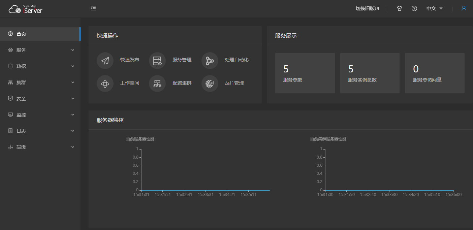The image size is (473, 230).
Task: Select the 配置集群 cluster configuration icon
Action: (157, 83)
